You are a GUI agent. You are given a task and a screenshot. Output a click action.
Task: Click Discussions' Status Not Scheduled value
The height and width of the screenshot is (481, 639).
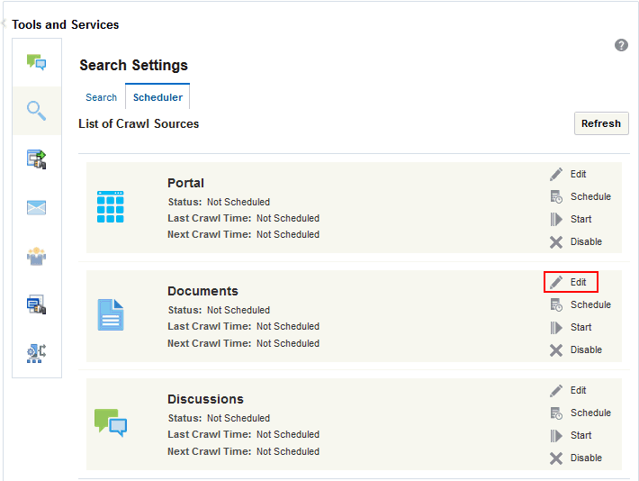click(238, 418)
